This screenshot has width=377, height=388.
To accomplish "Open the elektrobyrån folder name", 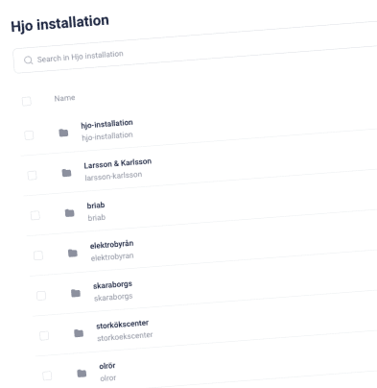I will click(x=112, y=245).
